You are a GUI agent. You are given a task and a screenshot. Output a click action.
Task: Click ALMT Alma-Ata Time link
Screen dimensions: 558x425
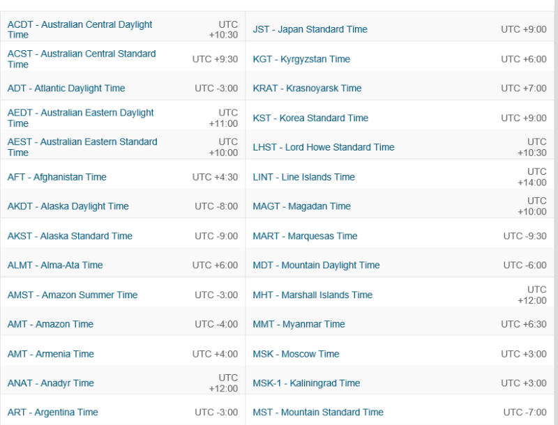point(55,265)
